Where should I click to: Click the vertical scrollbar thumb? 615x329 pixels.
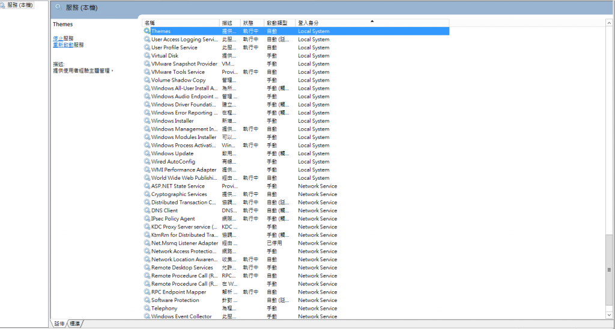[x=609, y=270]
